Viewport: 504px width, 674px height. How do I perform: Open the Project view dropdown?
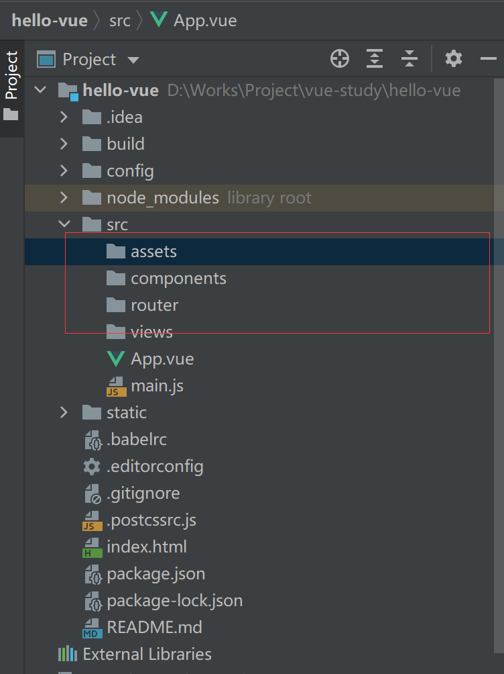(x=133, y=60)
